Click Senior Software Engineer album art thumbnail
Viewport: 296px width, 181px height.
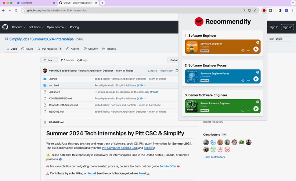click(x=192, y=106)
